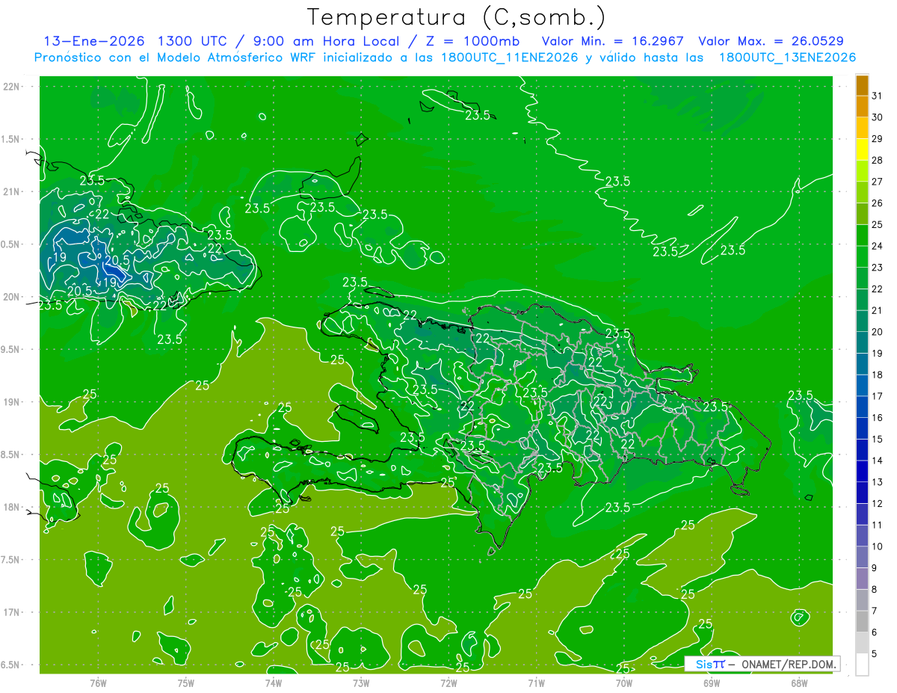Click the "70W" longitude axis label
The width and height of the screenshot is (897, 693).
[624, 683]
